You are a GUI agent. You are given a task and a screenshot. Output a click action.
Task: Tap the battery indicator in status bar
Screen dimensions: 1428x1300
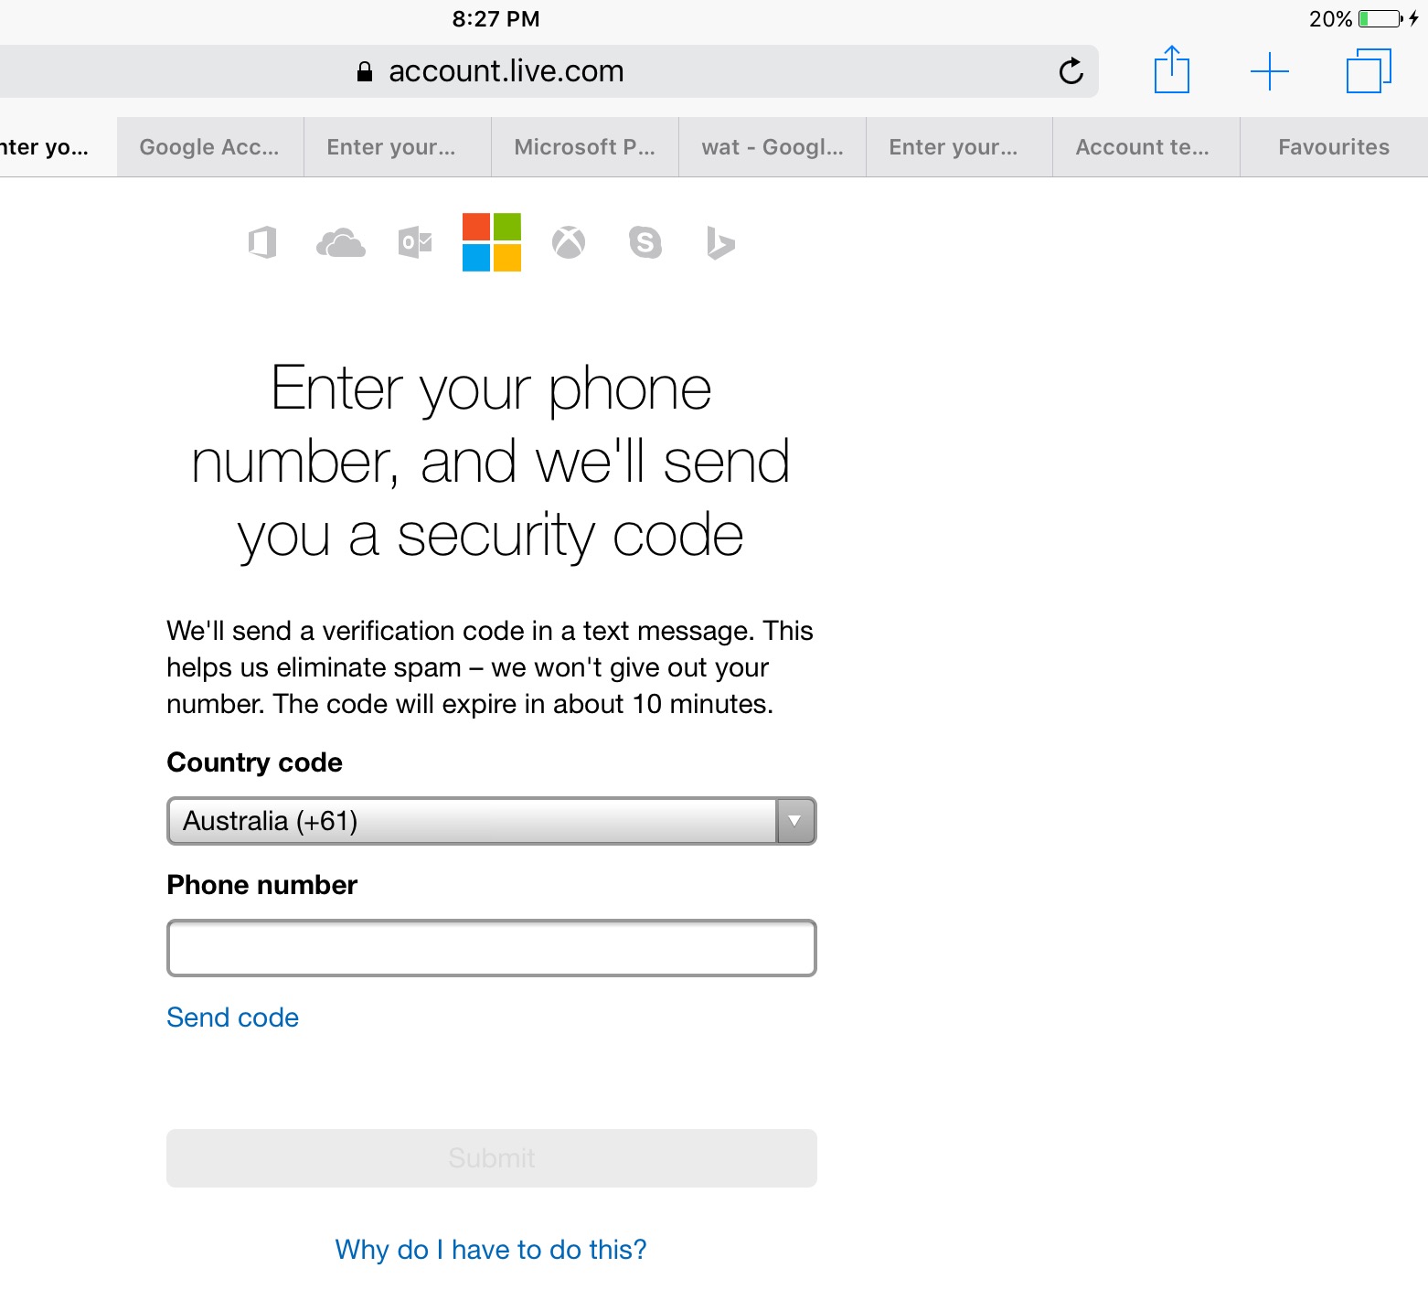[x=1380, y=18]
